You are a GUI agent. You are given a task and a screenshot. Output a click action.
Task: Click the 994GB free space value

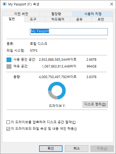click(x=92, y=66)
